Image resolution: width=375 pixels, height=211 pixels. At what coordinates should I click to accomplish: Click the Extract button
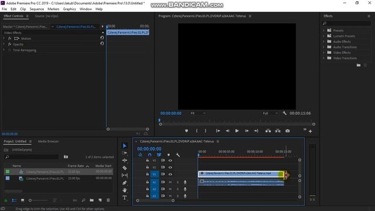(x=278, y=131)
